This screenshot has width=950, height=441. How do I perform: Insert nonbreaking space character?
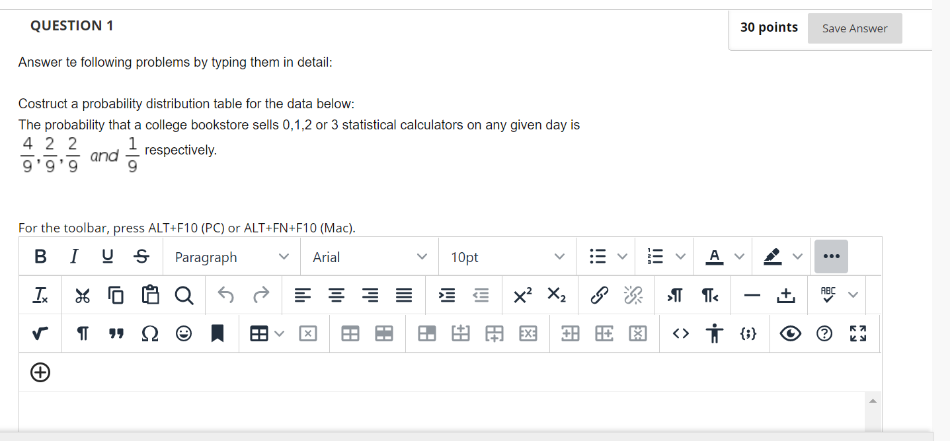pyautogui.click(x=785, y=296)
